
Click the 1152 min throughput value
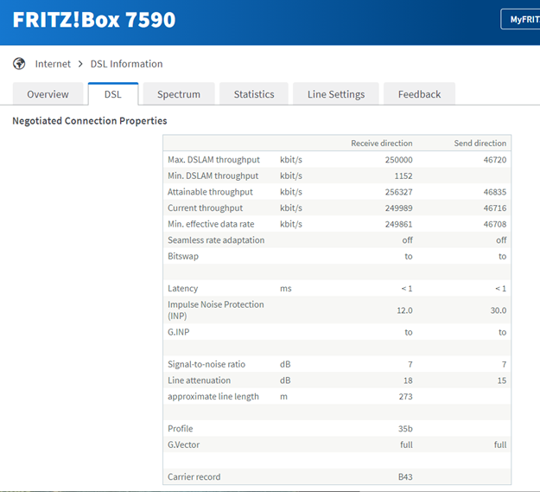(403, 176)
